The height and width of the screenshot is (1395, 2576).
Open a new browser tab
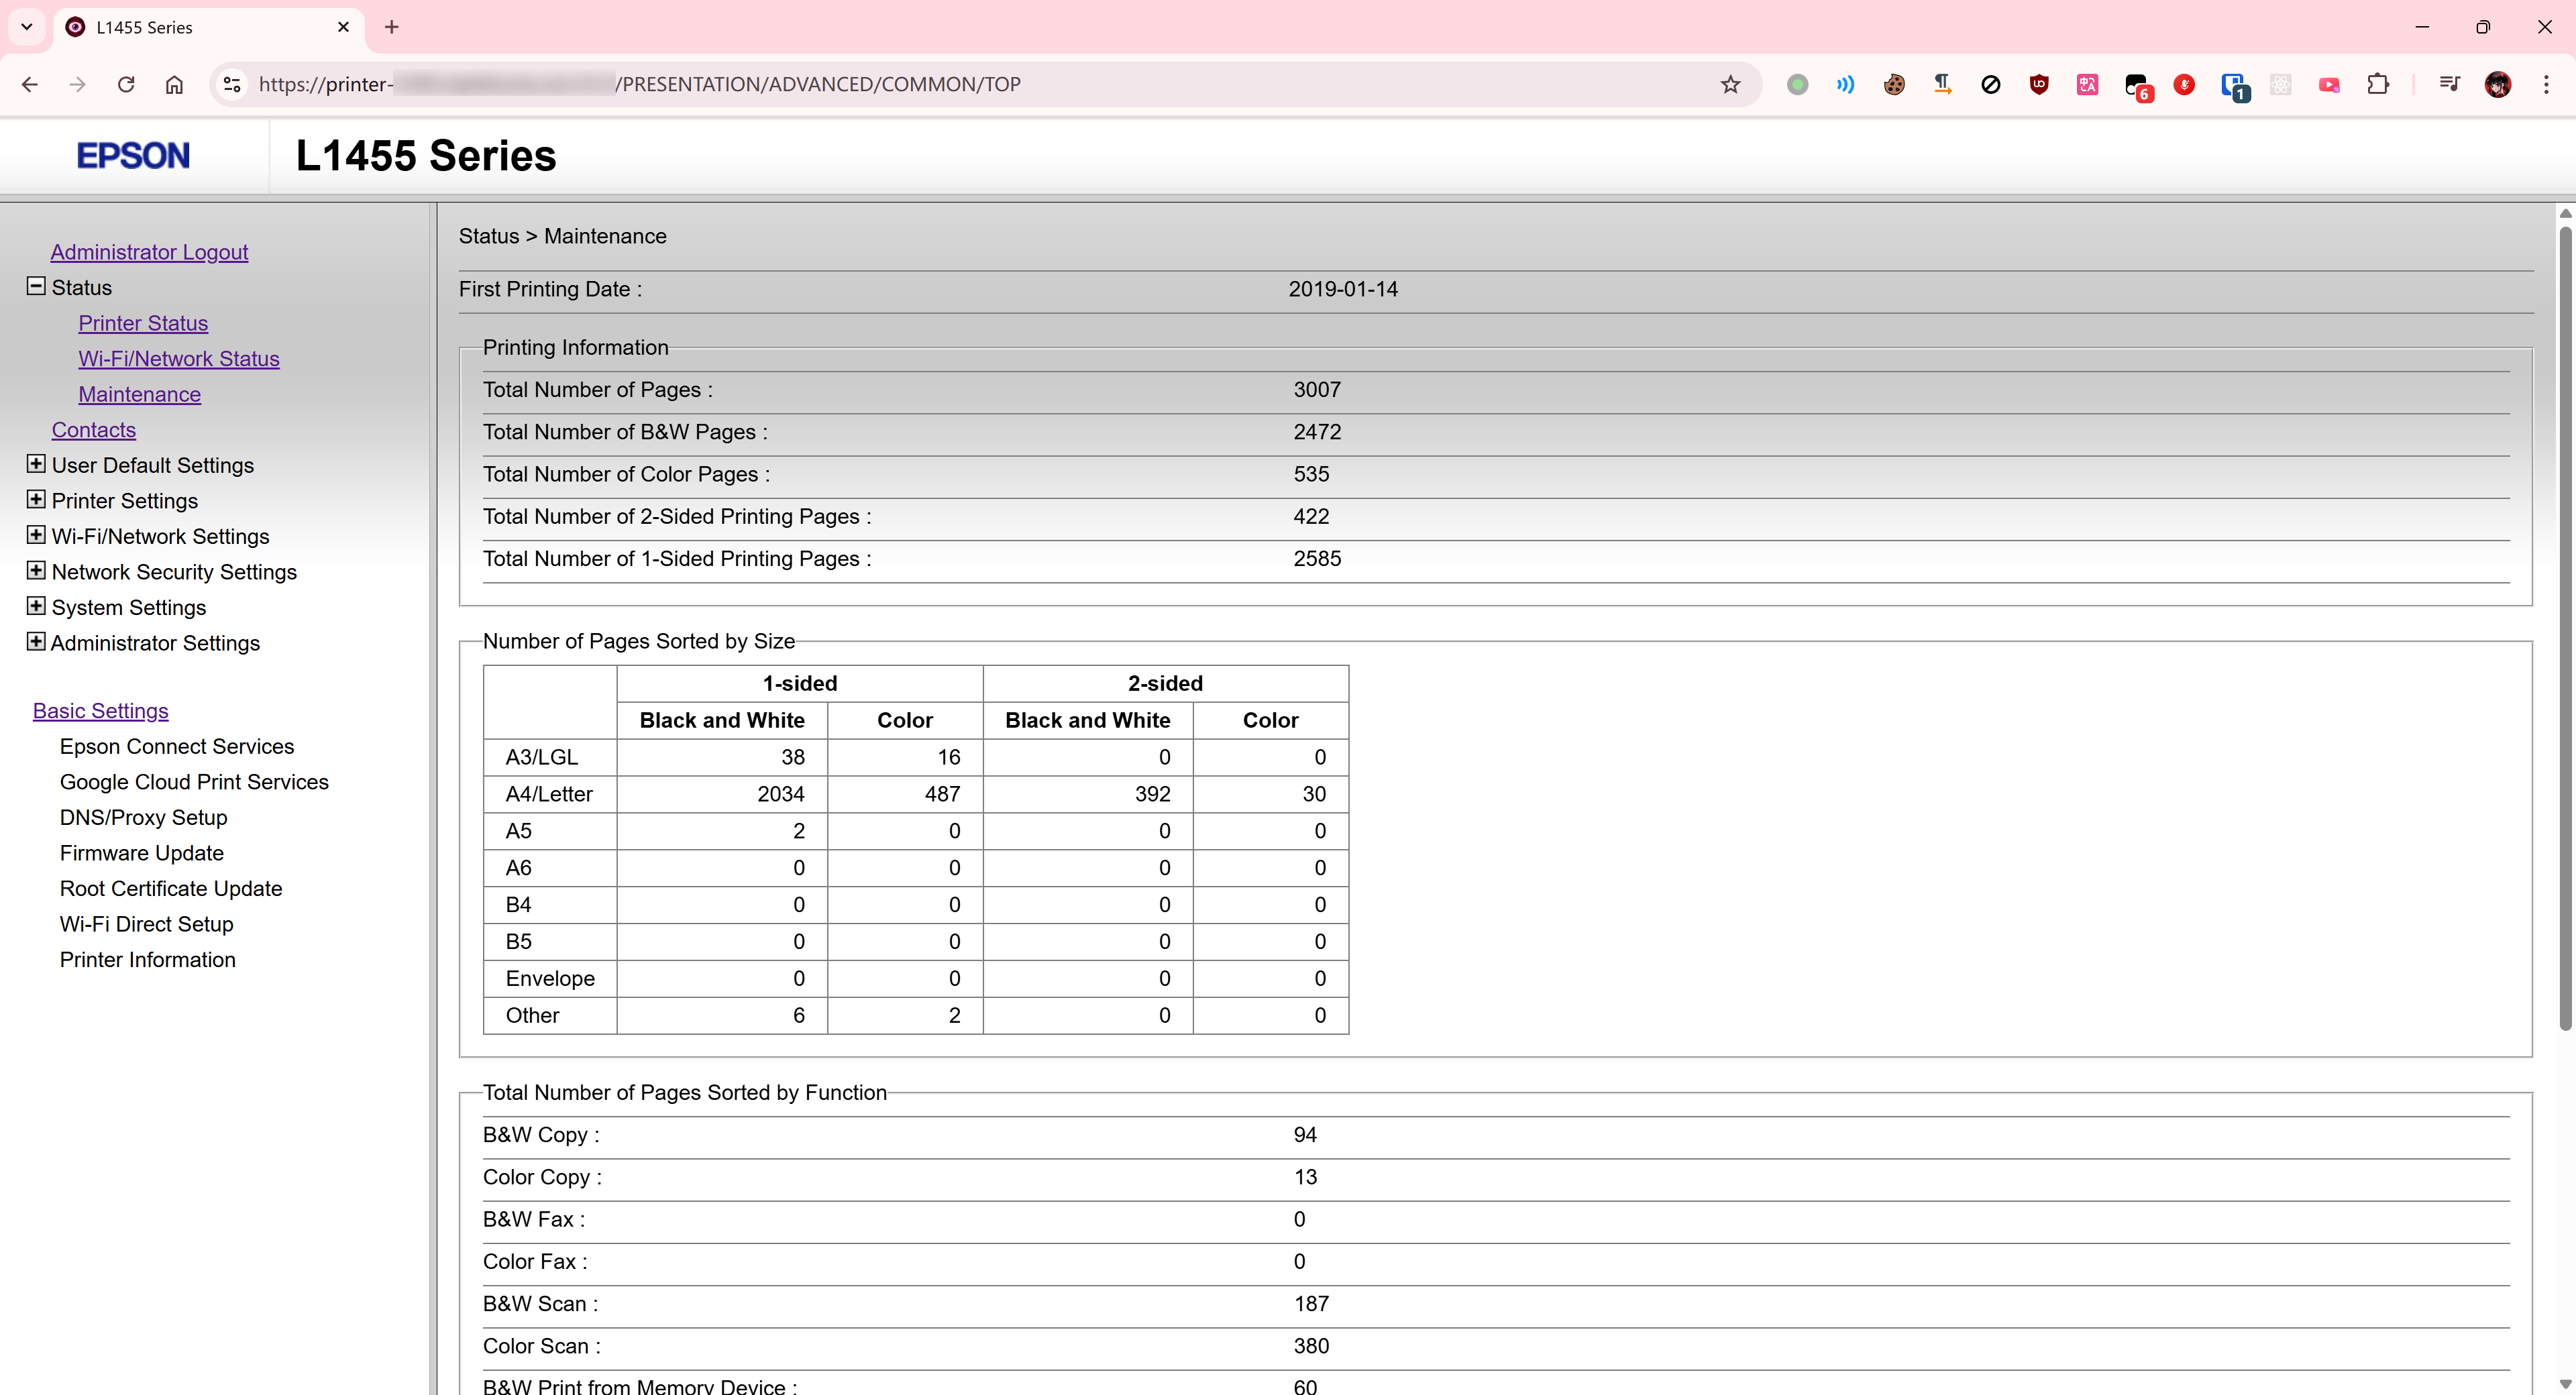(392, 27)
